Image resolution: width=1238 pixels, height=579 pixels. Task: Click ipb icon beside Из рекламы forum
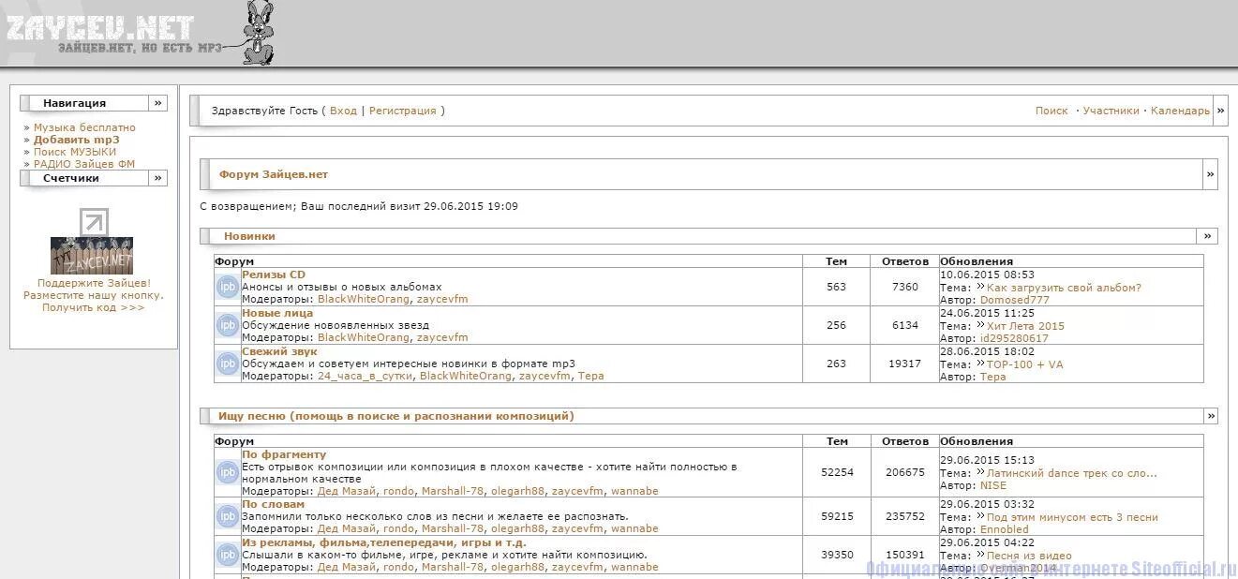coord(228,555)
